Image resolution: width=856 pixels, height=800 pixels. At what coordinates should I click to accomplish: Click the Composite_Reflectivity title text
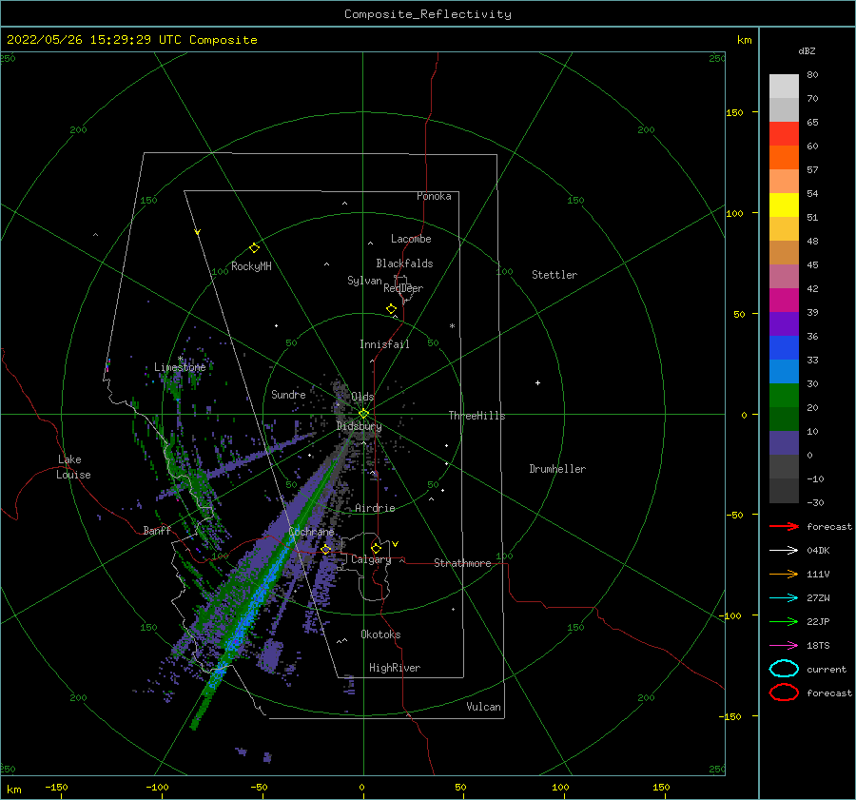coord(428,14)
